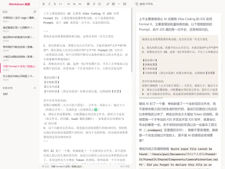
Task: Insert an unordered bullet list
Action: 94,4
